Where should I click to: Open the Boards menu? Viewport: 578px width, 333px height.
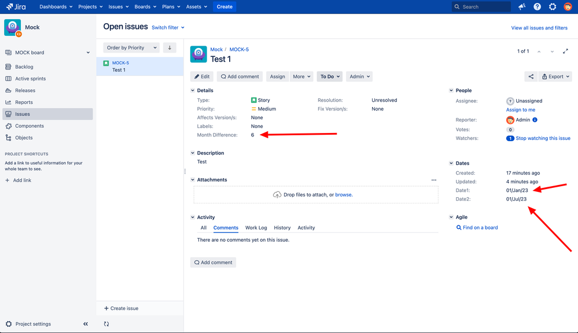click(x=145, y=7)
